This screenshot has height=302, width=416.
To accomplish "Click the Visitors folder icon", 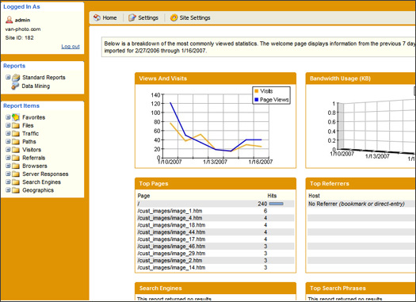I will tap(16, 150).
